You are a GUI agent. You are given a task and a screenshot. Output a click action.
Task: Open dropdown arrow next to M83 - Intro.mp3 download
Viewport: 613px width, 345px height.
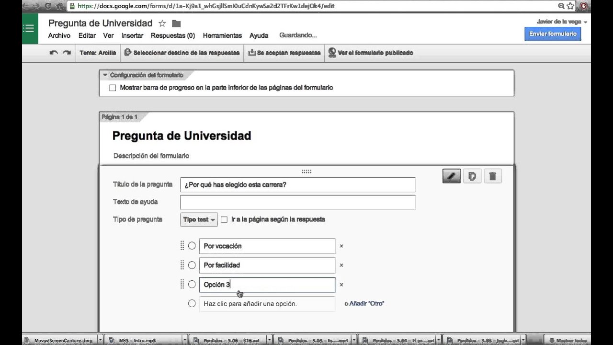(x=185, y=340)
